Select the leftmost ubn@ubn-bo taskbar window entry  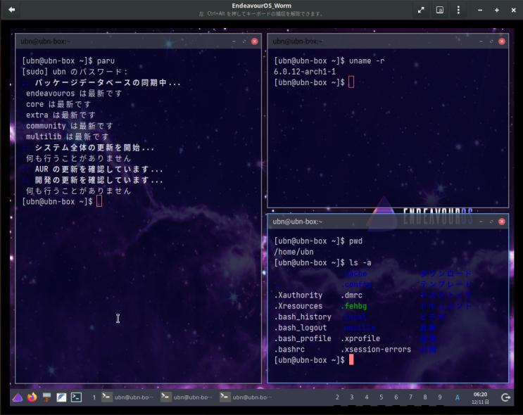click(x=128, y=397)
